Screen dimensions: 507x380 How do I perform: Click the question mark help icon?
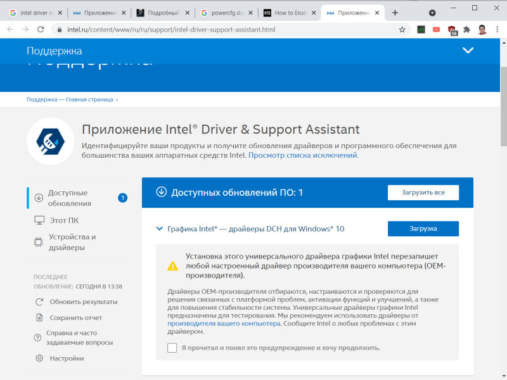37,338
